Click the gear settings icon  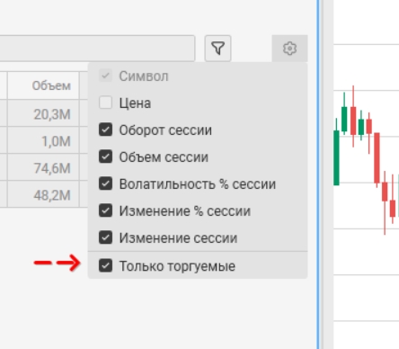pos(289,49)
